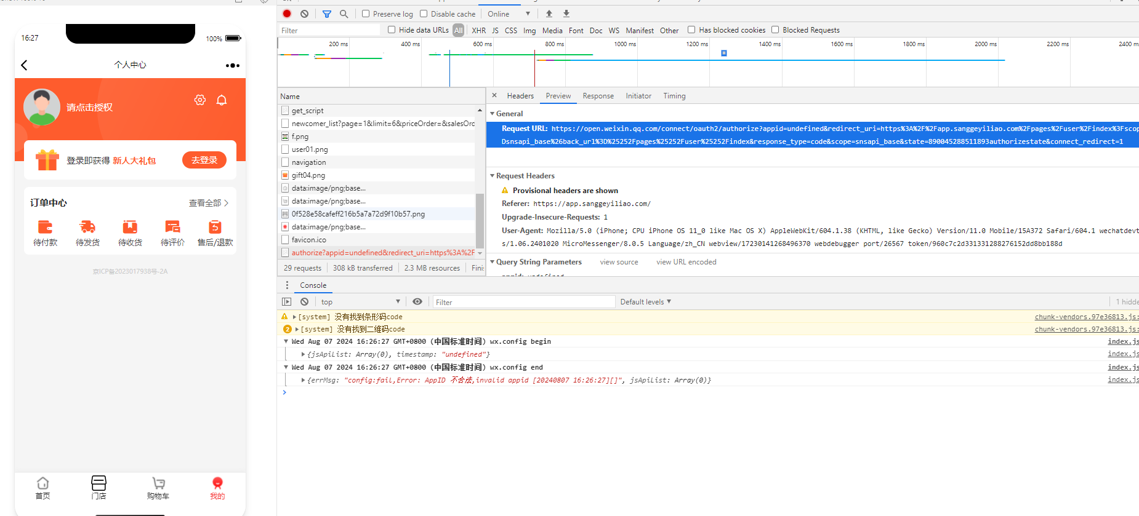Click the network list vertical scrollbar
This screenshot has height=516, width=1139.
(x=480, y=220)
